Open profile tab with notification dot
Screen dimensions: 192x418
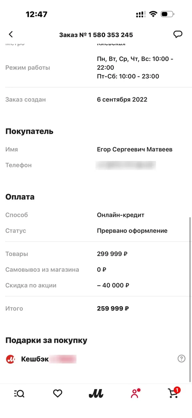click(135, 394)
